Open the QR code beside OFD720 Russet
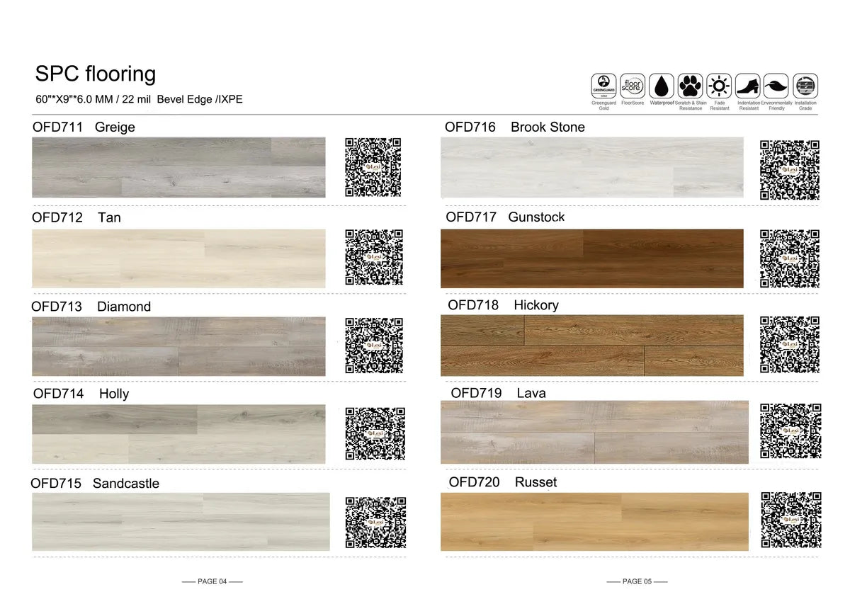Viewport: 850px width, 604px height. (789, 521)
